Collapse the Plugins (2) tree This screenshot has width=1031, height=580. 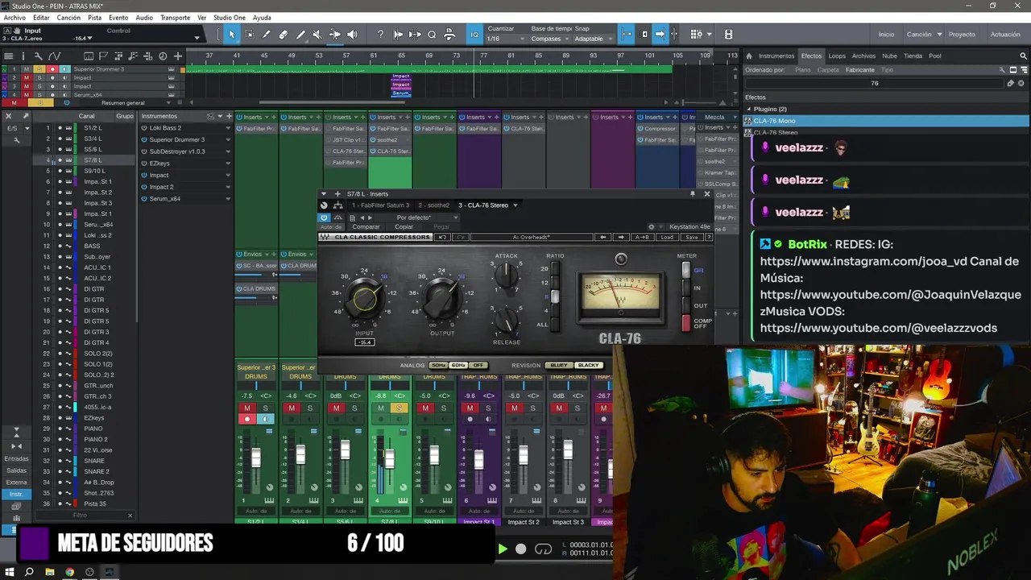click(749, 109)
